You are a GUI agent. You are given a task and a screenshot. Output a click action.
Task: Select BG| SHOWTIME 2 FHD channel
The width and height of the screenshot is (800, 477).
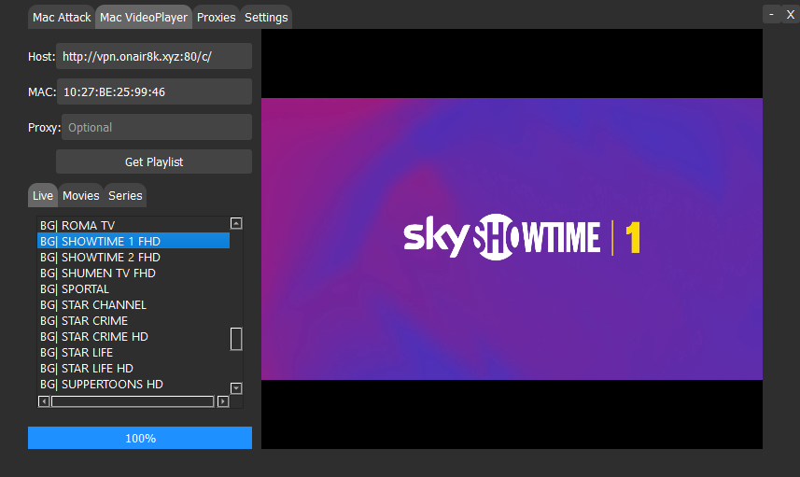point(133,257)
